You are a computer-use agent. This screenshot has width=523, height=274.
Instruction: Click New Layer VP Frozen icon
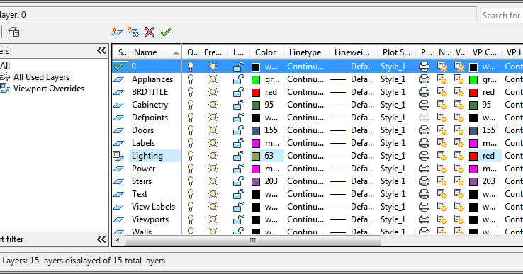[133, 32]
